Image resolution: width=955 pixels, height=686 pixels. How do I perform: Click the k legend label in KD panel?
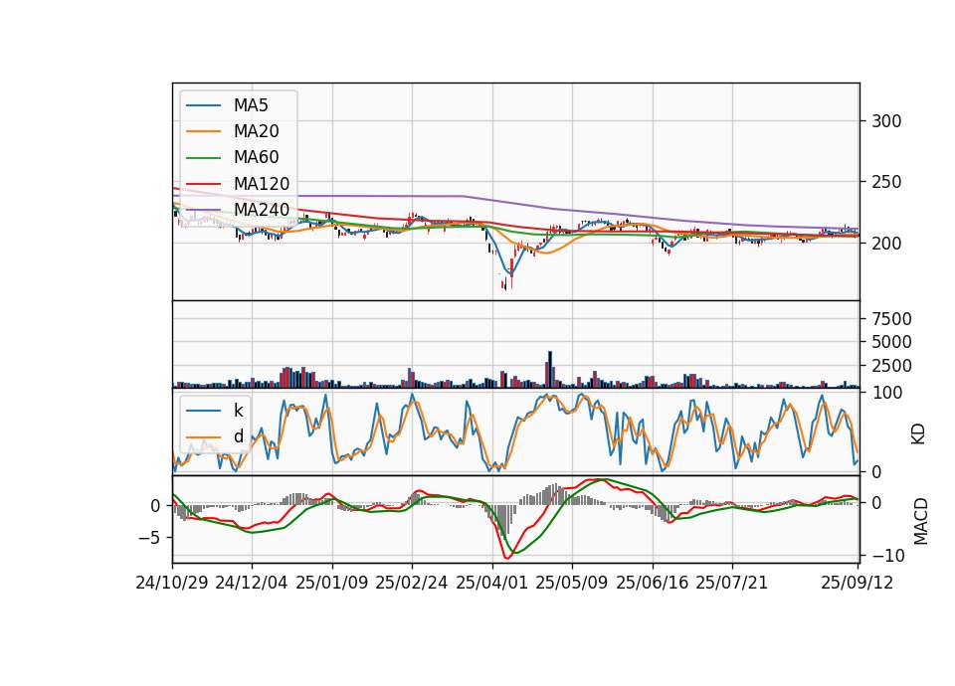click(238, 411)
